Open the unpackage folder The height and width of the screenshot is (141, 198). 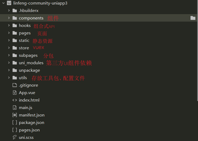tap(29, 70)
